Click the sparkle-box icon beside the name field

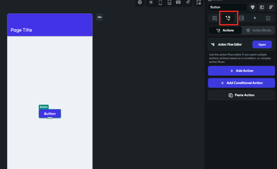pyautogui.click(x=262, y=7)
